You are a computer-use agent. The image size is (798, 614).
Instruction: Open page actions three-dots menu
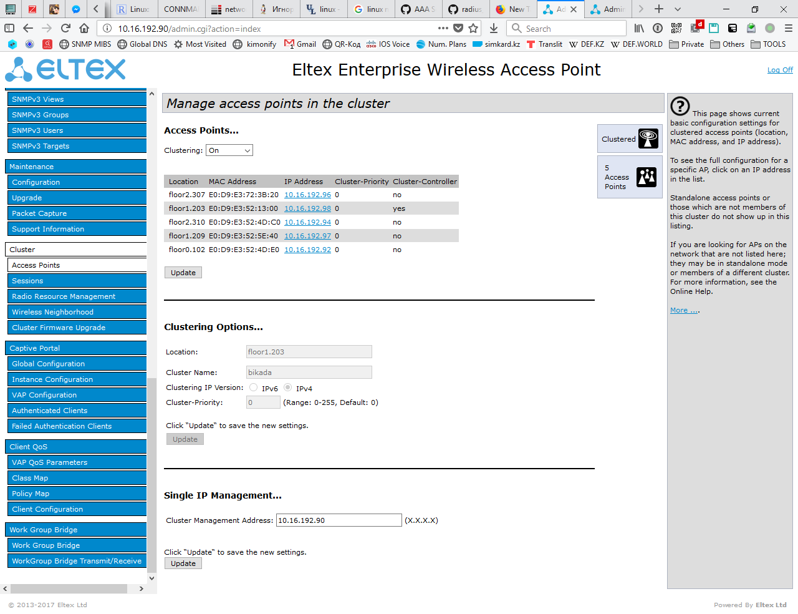pos(443,28)
